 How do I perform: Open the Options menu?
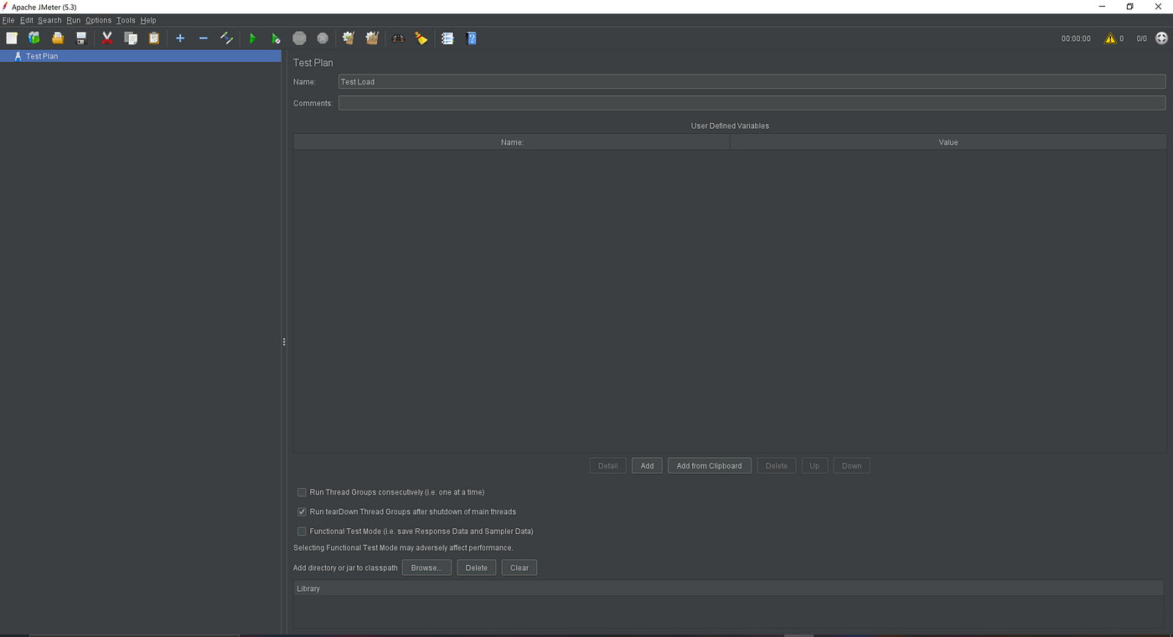98,20
